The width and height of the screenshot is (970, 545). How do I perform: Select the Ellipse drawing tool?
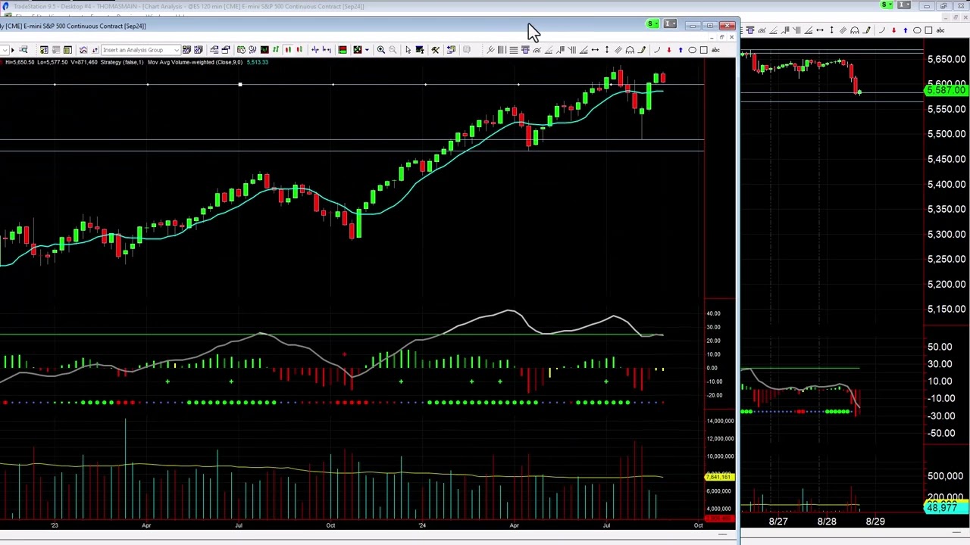point(692,49)
